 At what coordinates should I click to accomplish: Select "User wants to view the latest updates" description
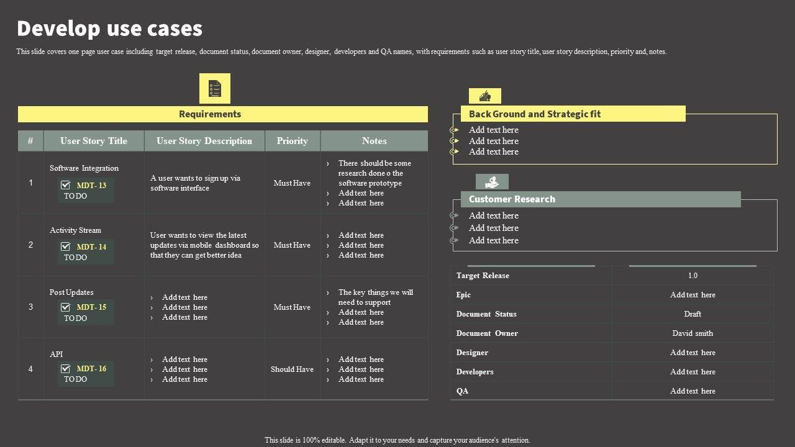(x=204, y=245)
